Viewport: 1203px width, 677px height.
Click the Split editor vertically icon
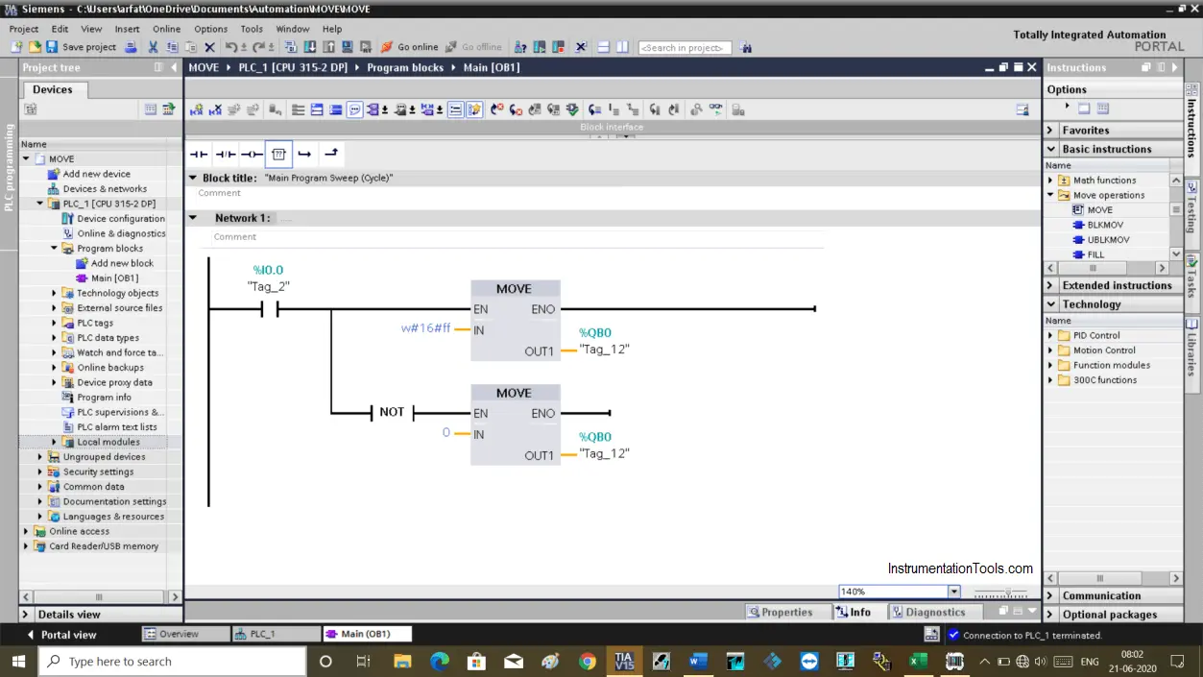coord(622,47)
